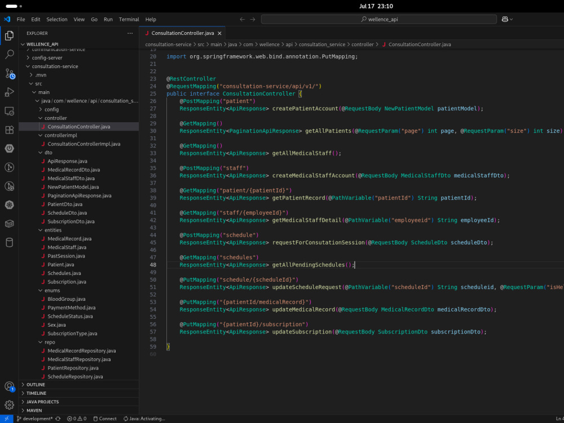Expand the OUTLINE panel
Viewport: 564px width, 423px height.
(79, 385)
